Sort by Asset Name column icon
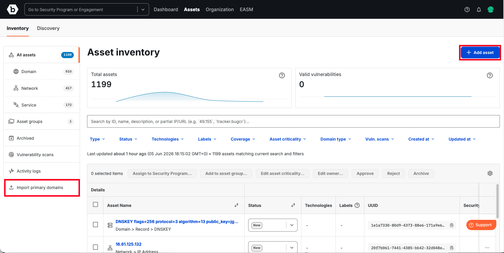Screen dimensions: 504x253 tap(236, 205)
